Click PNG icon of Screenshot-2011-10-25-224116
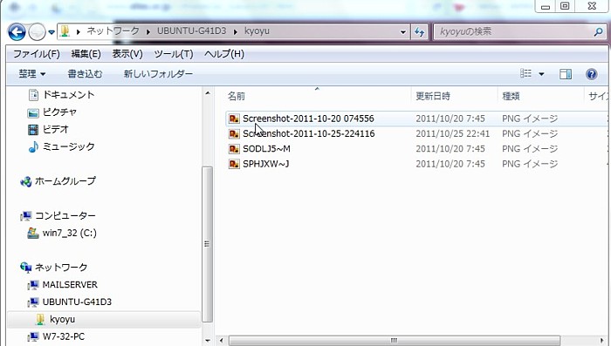Screen dimensions: 611x346 234,133
